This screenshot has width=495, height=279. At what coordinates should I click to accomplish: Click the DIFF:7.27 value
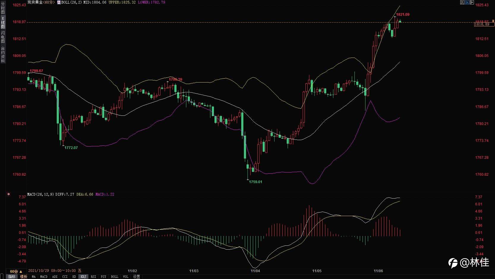[65, 194]
